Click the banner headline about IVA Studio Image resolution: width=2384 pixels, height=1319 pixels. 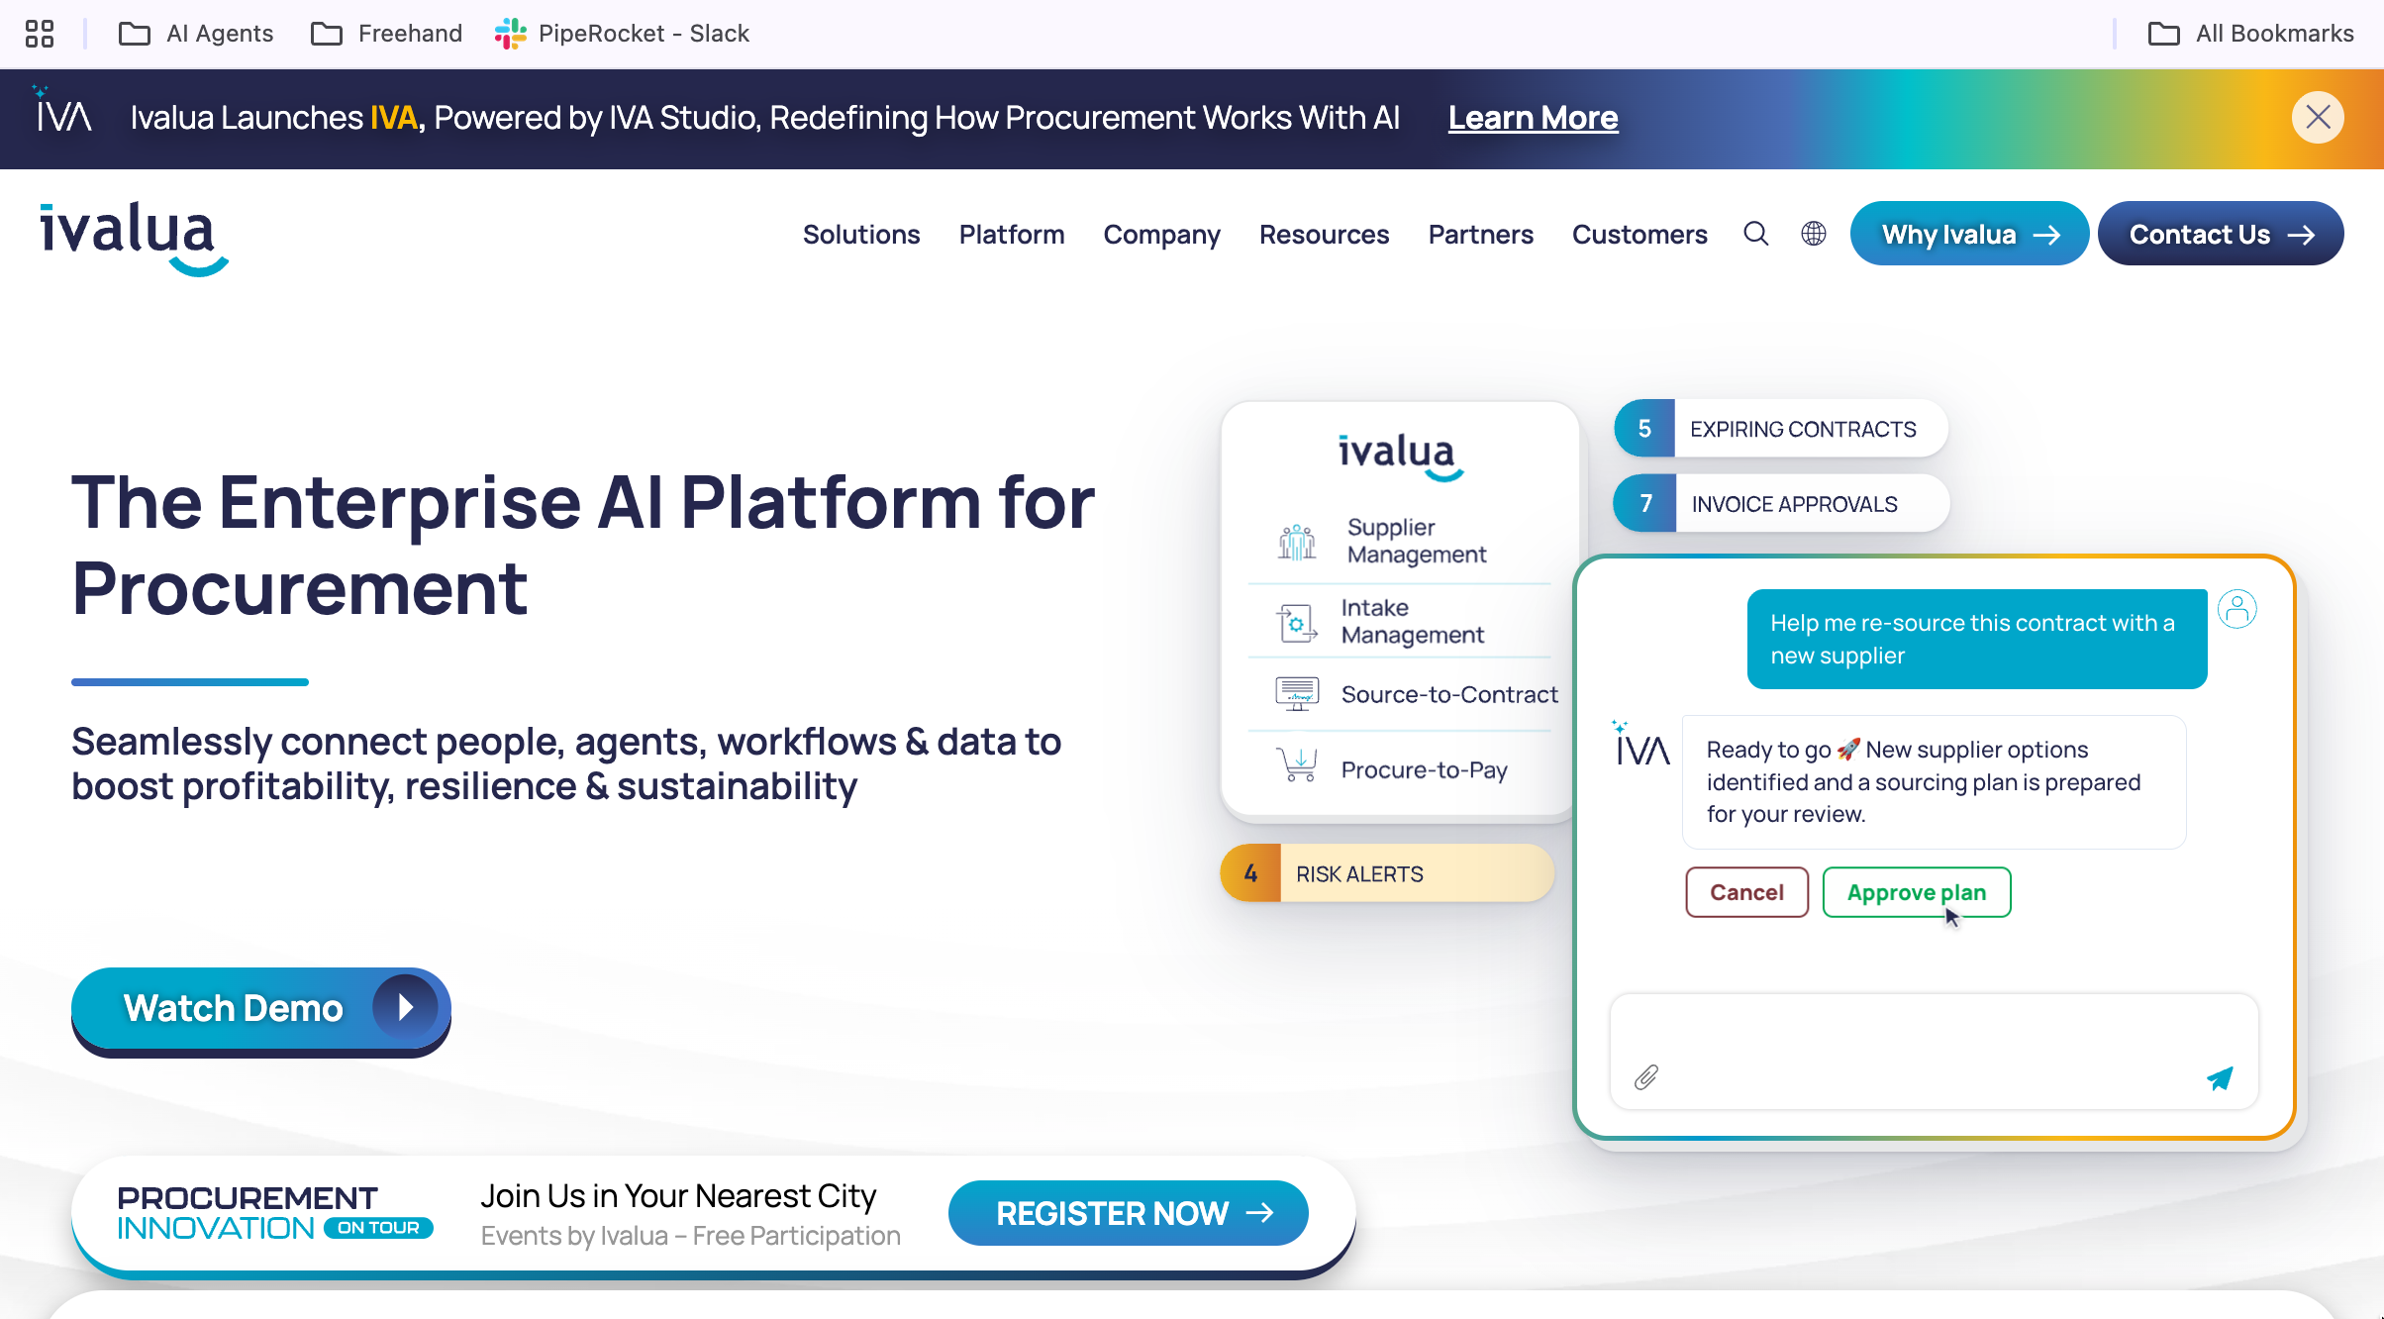click(764, 118)
